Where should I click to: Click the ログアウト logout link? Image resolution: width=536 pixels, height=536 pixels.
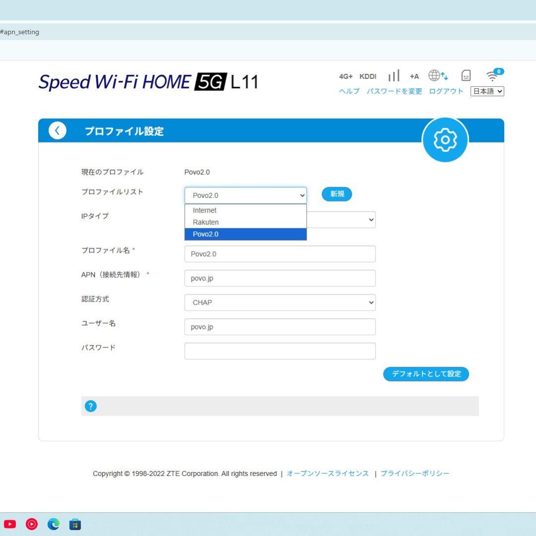(x=446, y=91)
